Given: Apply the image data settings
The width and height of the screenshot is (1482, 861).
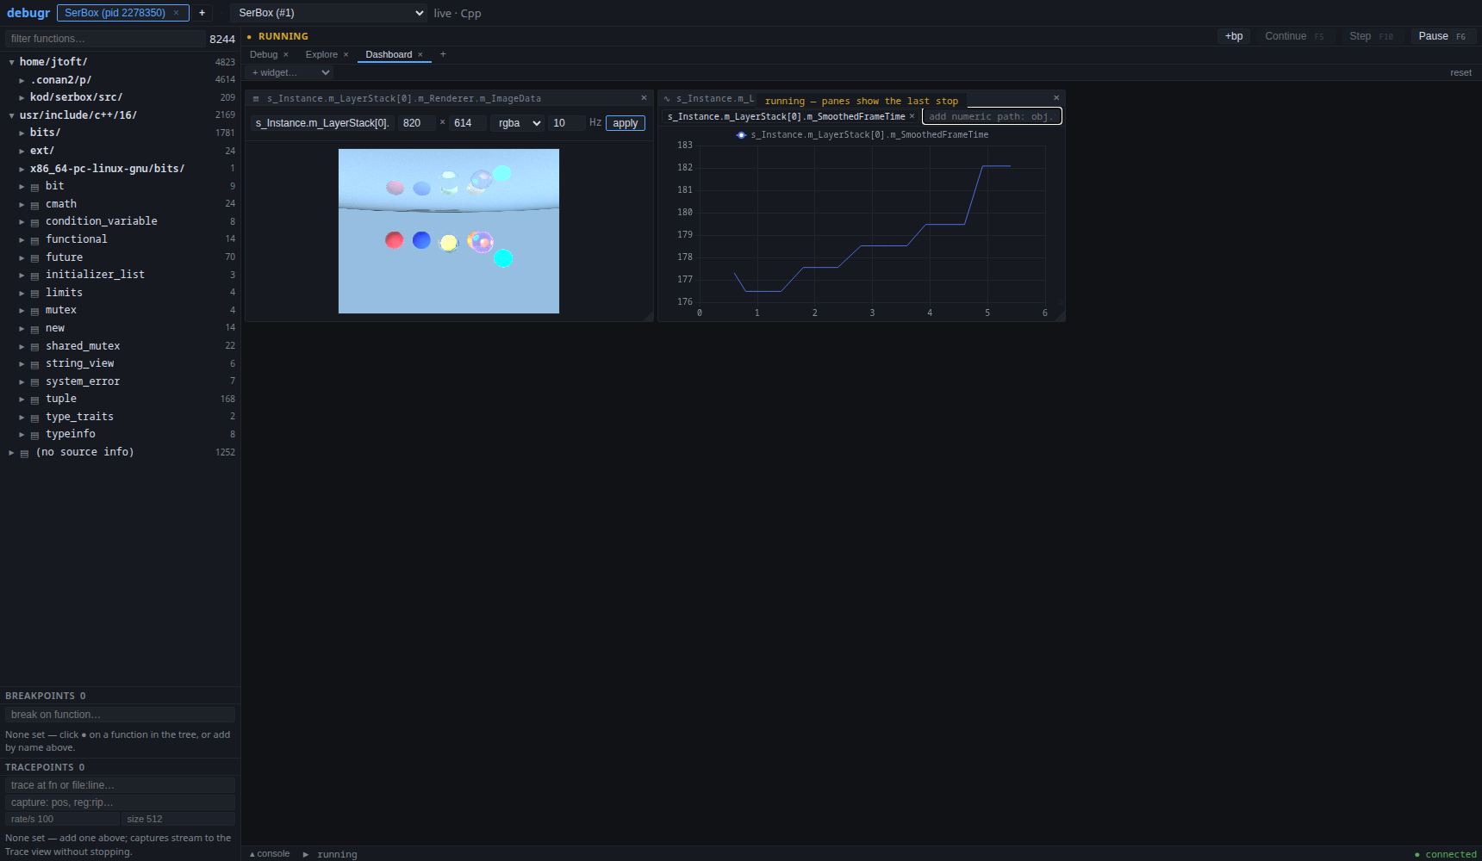Looking at the screenshot, I should tap(626, 123).
